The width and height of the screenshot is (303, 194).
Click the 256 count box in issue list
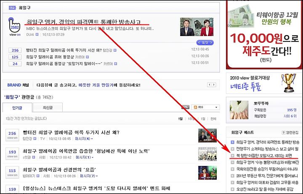tap(15, 50)
